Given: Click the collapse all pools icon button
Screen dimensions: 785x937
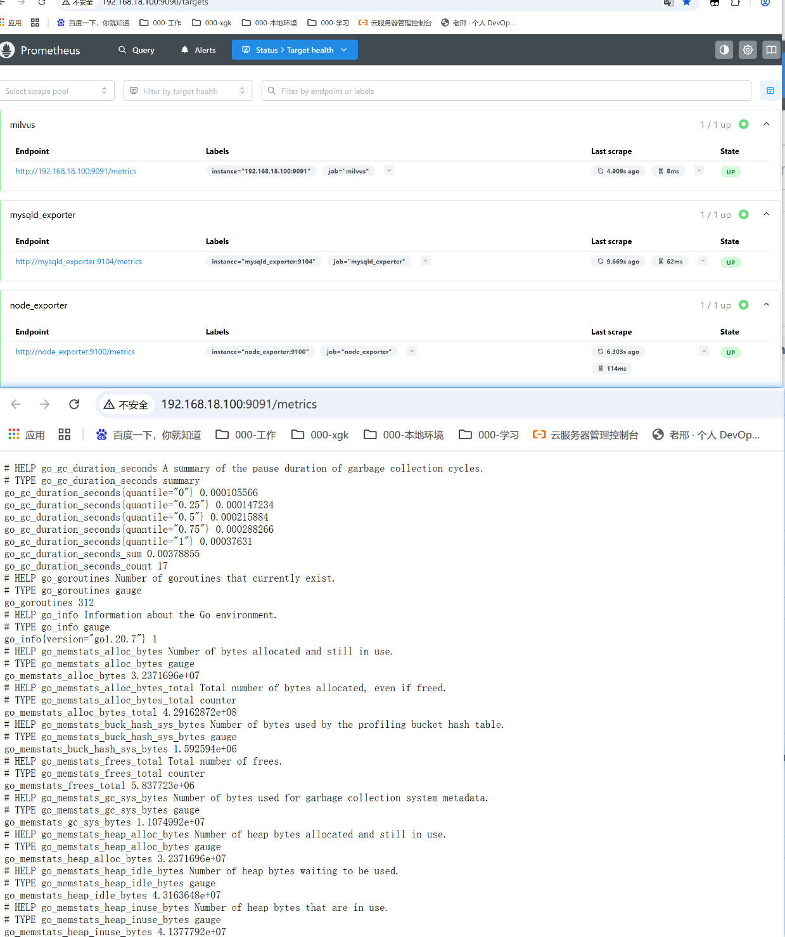Looking at the screenshot, I should click(770, 91).
